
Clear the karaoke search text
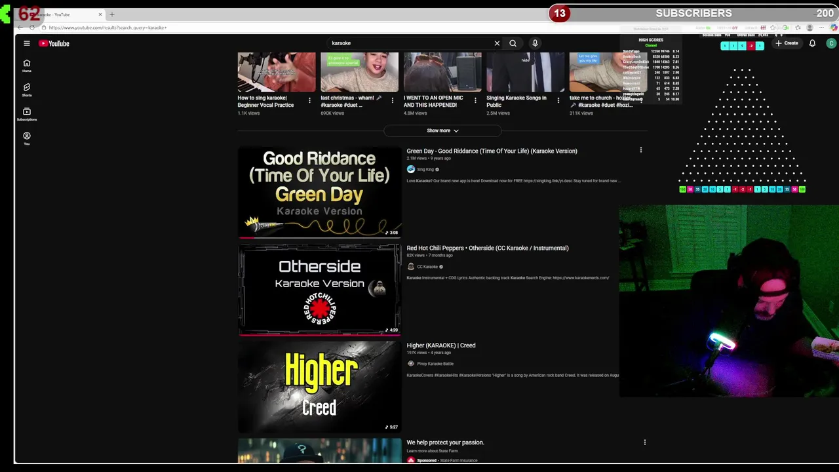(x=497, y=43)
